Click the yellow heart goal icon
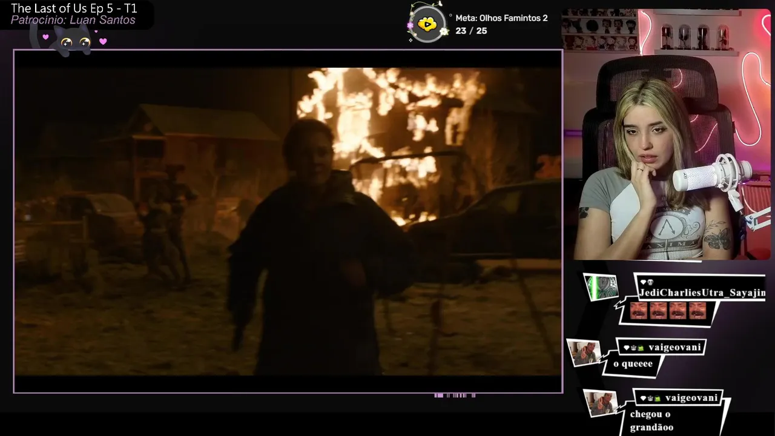The image size is (775, 436). 427,25
